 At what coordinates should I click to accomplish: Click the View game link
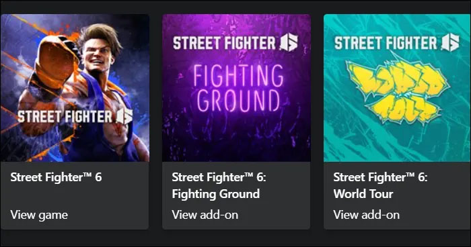click(39, 215)
